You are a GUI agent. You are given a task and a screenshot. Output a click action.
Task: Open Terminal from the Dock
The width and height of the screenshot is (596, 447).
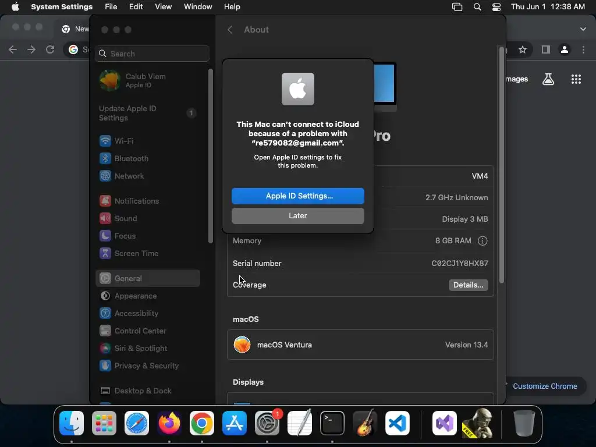click(x=332, y=423)
